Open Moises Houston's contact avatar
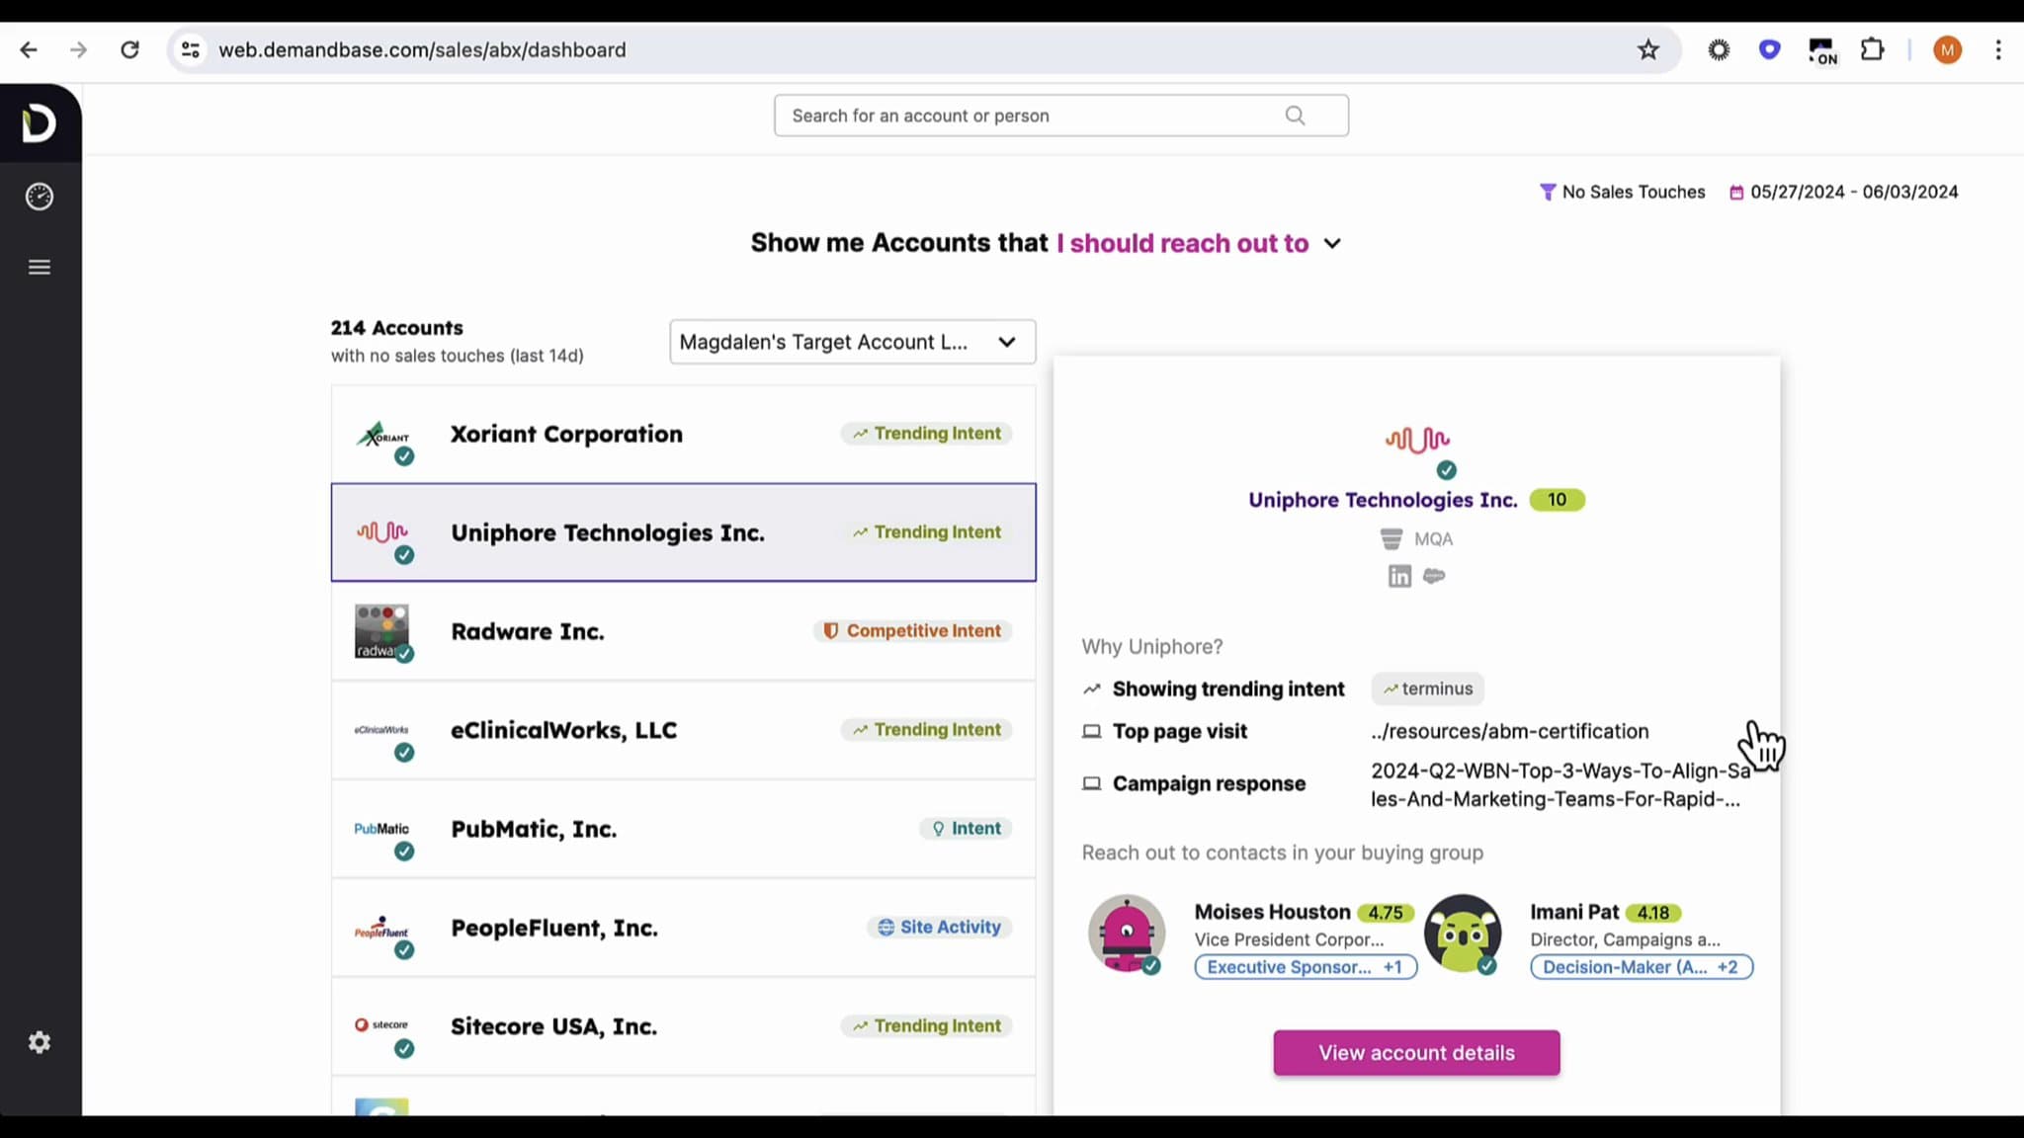 pyautogui.click(x=1127, y=934)
